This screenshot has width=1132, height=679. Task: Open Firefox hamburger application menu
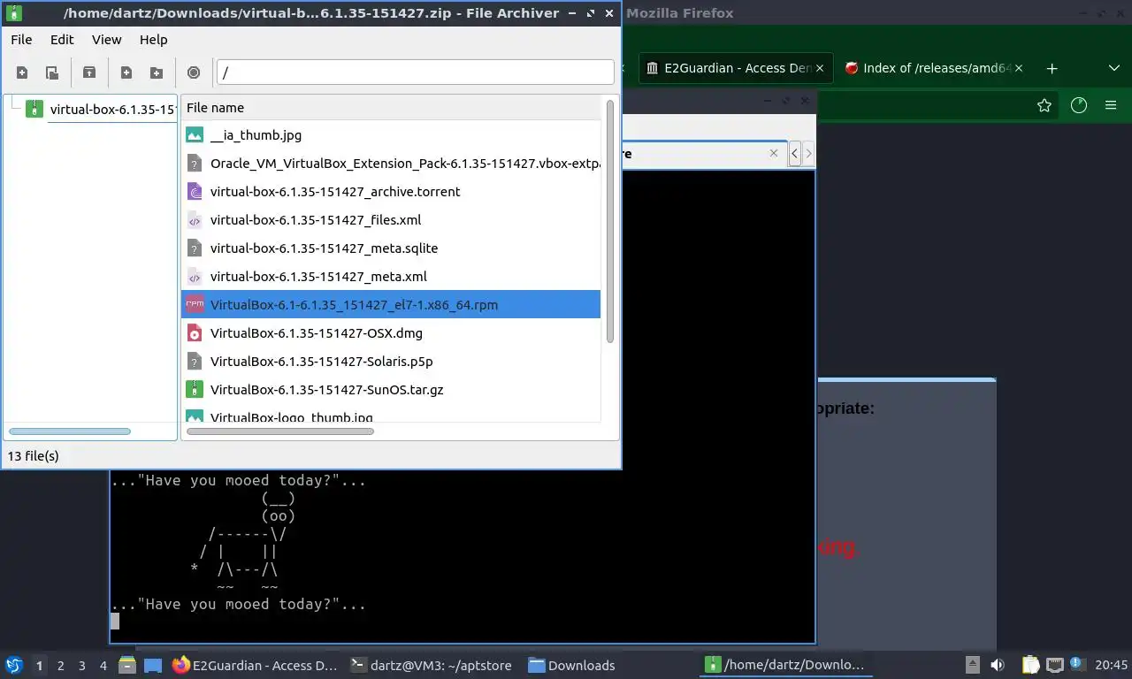(x=1111, y=105)
